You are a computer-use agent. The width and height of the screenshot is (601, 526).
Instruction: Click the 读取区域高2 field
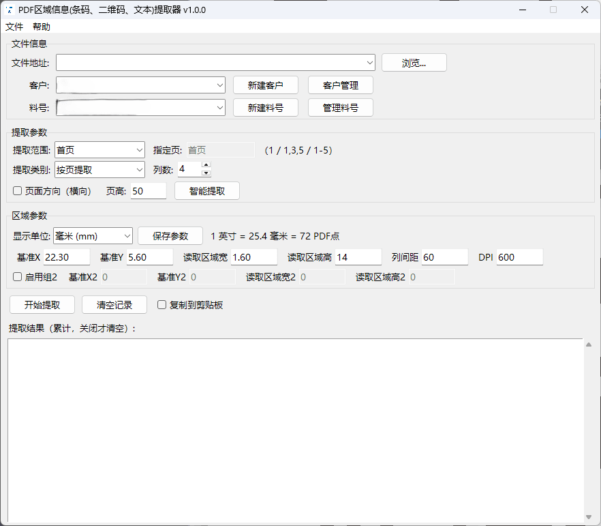(x=432, y=277)
